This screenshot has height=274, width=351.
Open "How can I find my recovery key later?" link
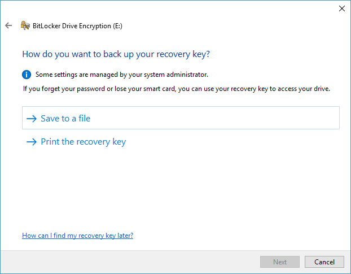(x=77, y=235)
